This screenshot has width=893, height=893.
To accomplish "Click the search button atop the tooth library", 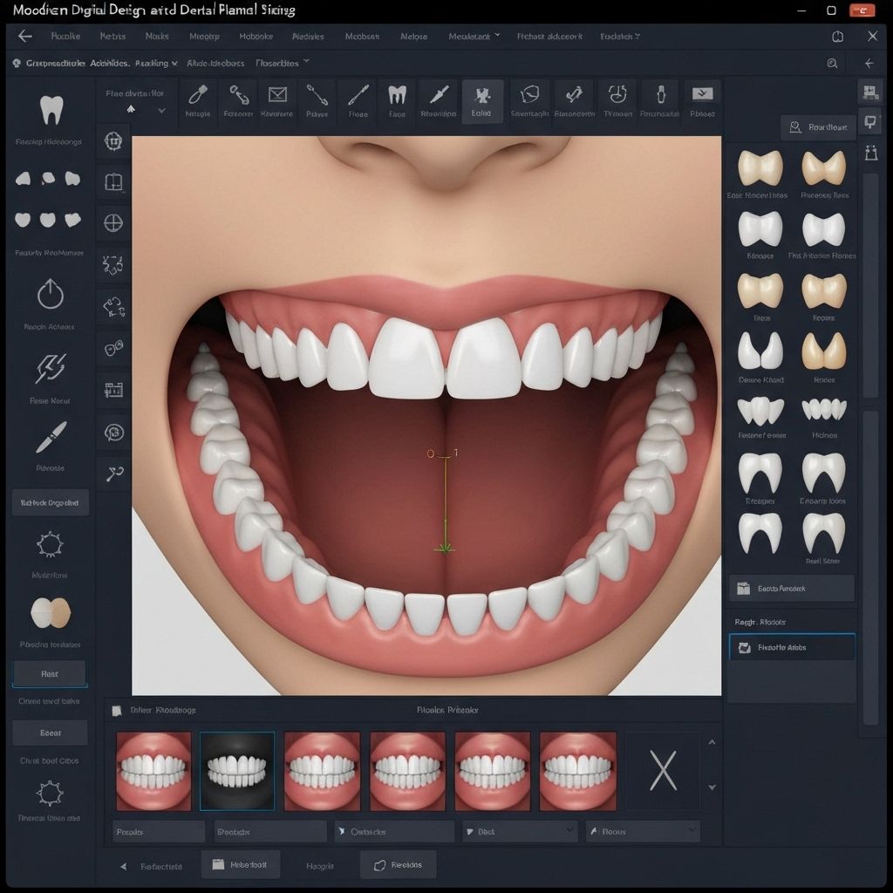I will pyautogui.click(x=817, y=127).
